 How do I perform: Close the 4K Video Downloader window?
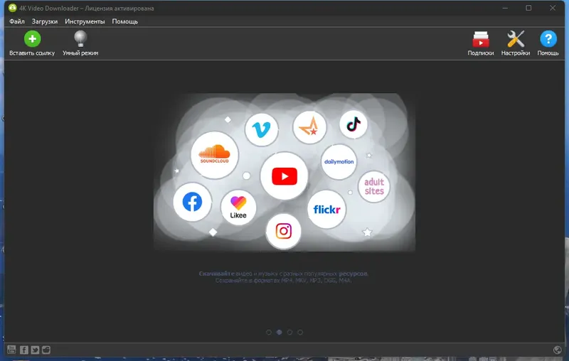click(553, 8)
